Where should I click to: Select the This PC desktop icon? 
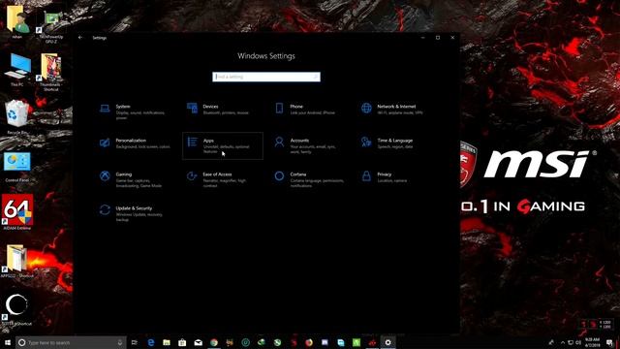tap(17, 70)
